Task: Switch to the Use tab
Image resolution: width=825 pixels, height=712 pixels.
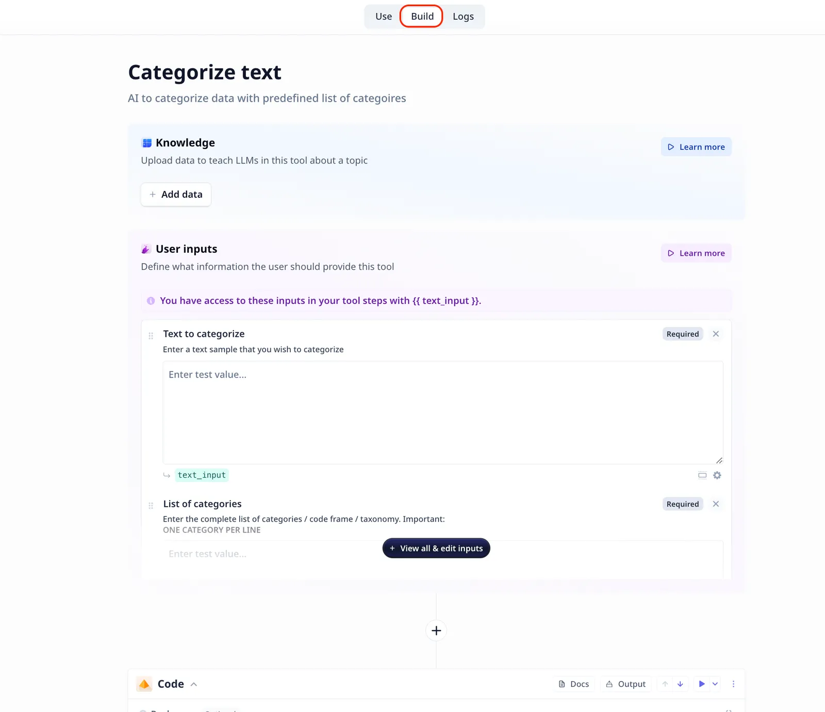Action: (x=384, y=17)
